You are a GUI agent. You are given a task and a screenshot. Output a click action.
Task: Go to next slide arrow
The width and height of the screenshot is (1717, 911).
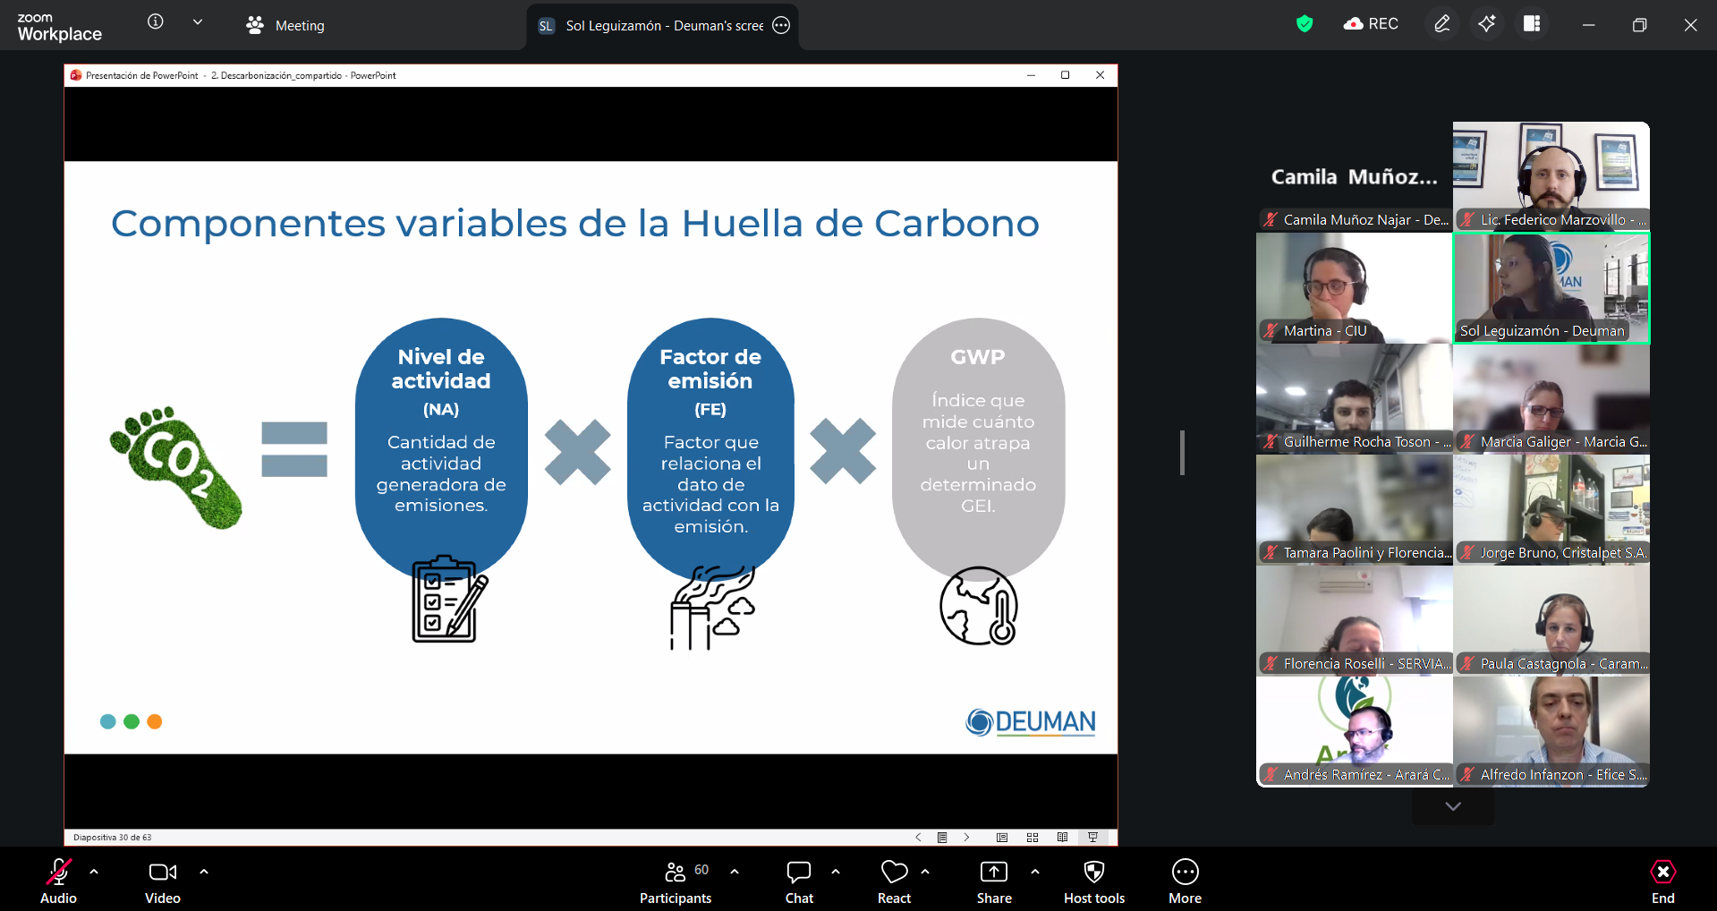click(966, 838)
